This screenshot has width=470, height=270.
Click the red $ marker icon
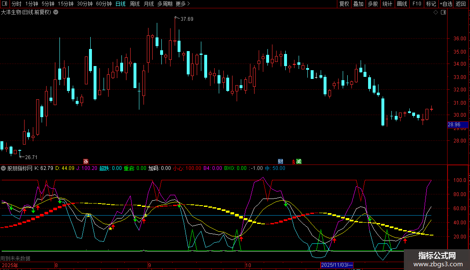(293, 162)
